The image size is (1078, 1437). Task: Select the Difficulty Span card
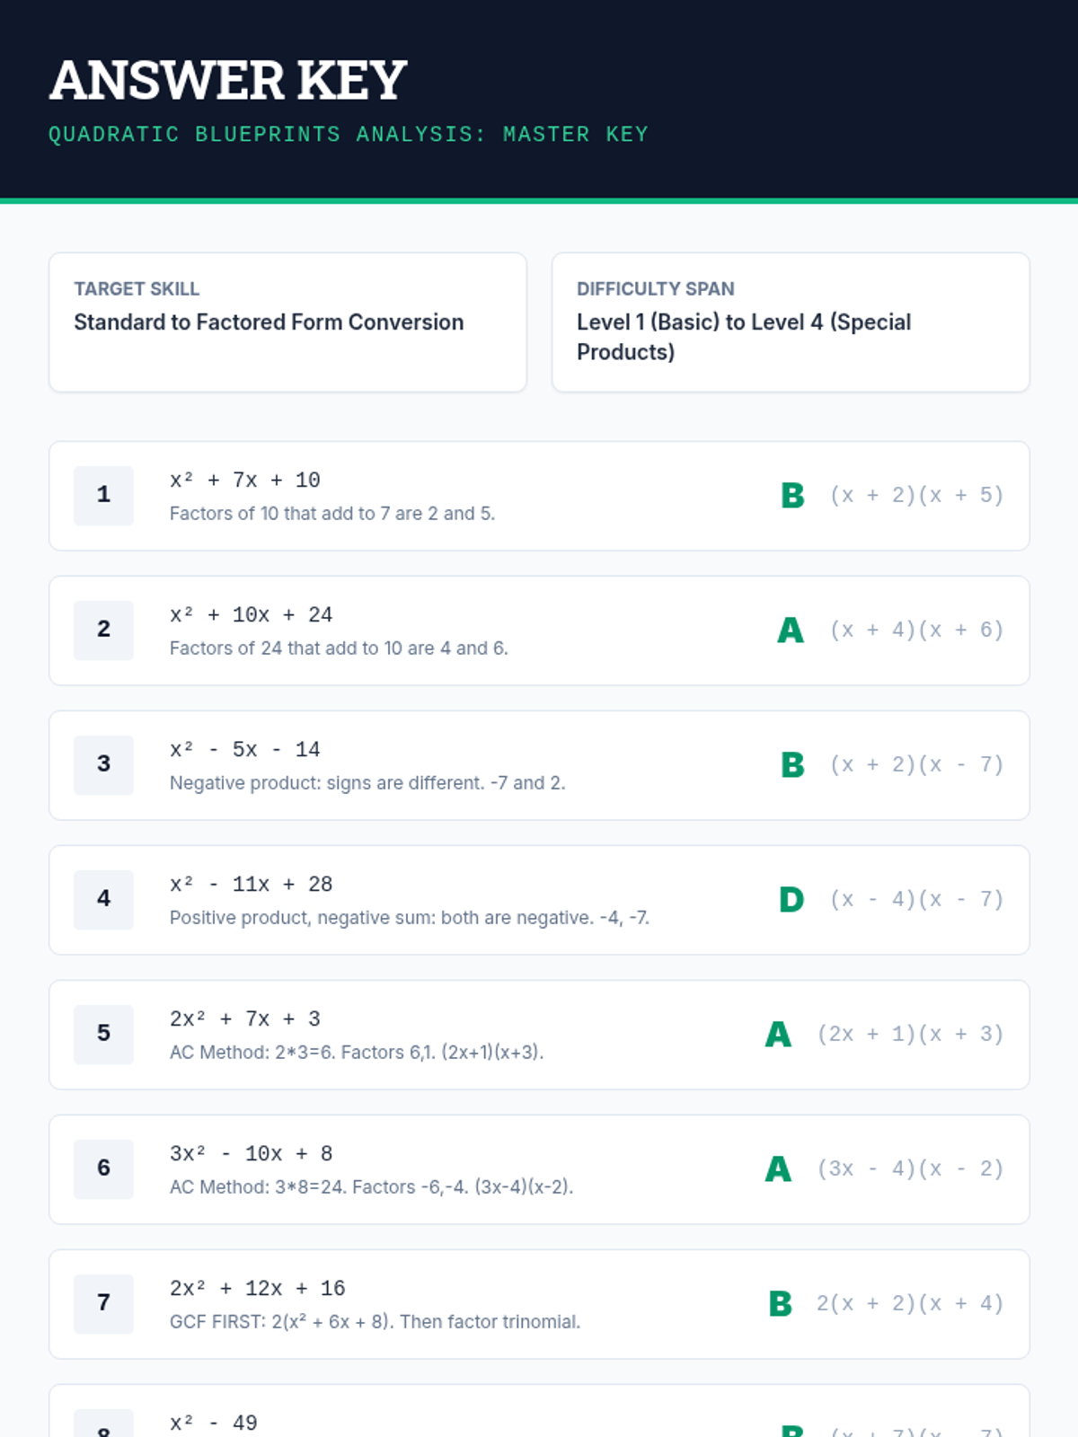click(x=790, y=322)
